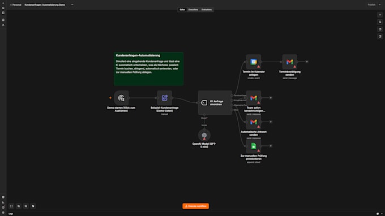Zoom out on the workflow canvas
This screenshot has height=216, width=385.
point(26,206)
